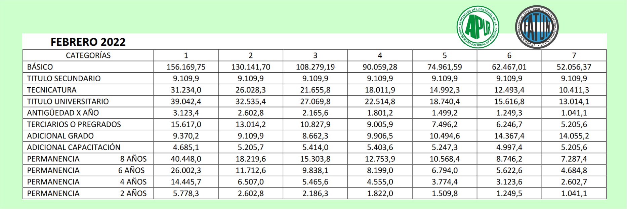Select ADICIONAL CAPACITACIÓN row label
The width and height of the screenshot is (627, 209).
pyautogui.click(x=74, y=148)
